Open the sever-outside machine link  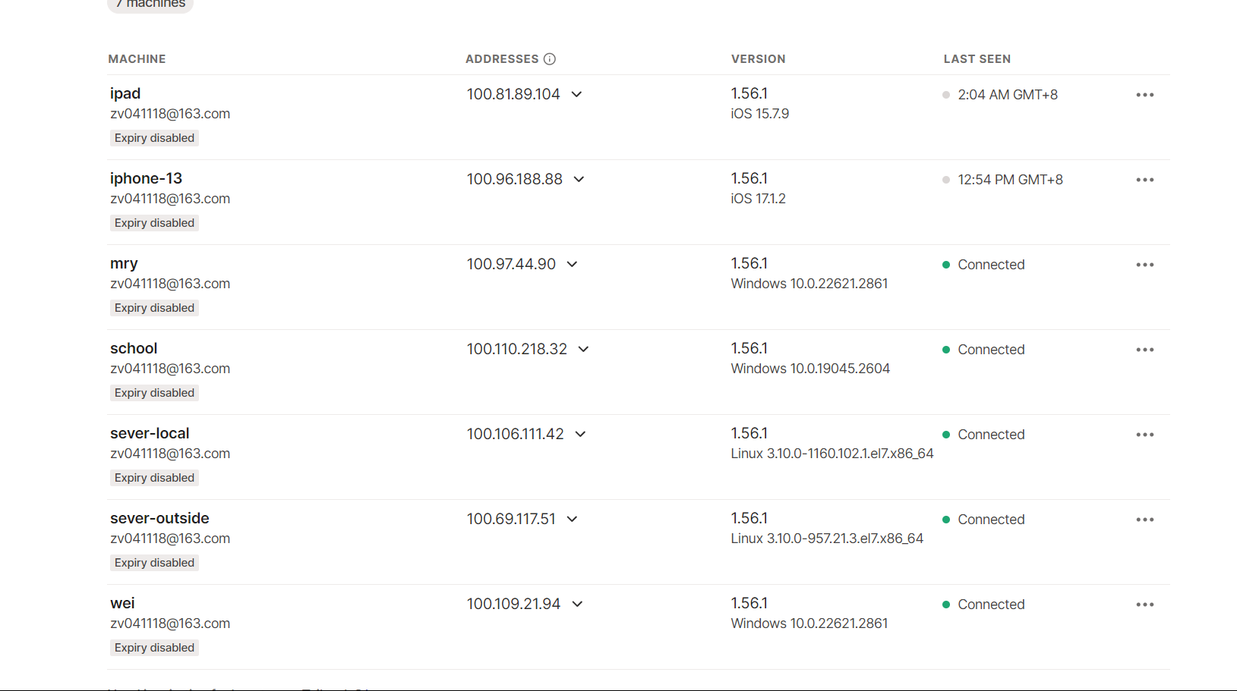(159, 518)
